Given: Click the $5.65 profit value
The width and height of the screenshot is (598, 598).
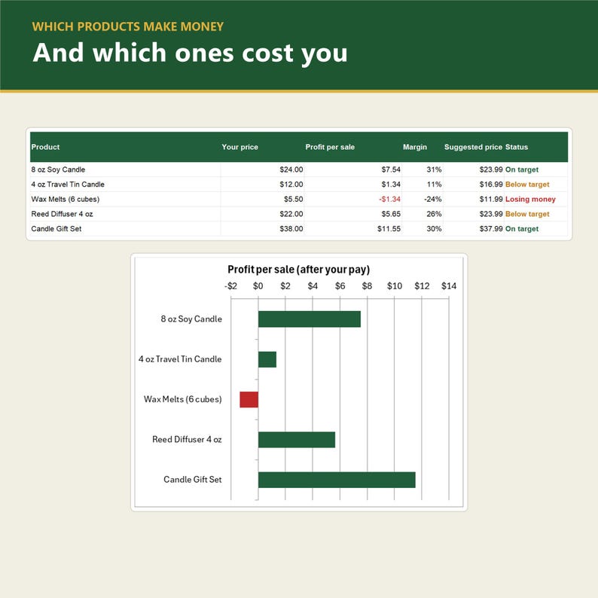Looking at the screenshot, I should pos(391,214).
